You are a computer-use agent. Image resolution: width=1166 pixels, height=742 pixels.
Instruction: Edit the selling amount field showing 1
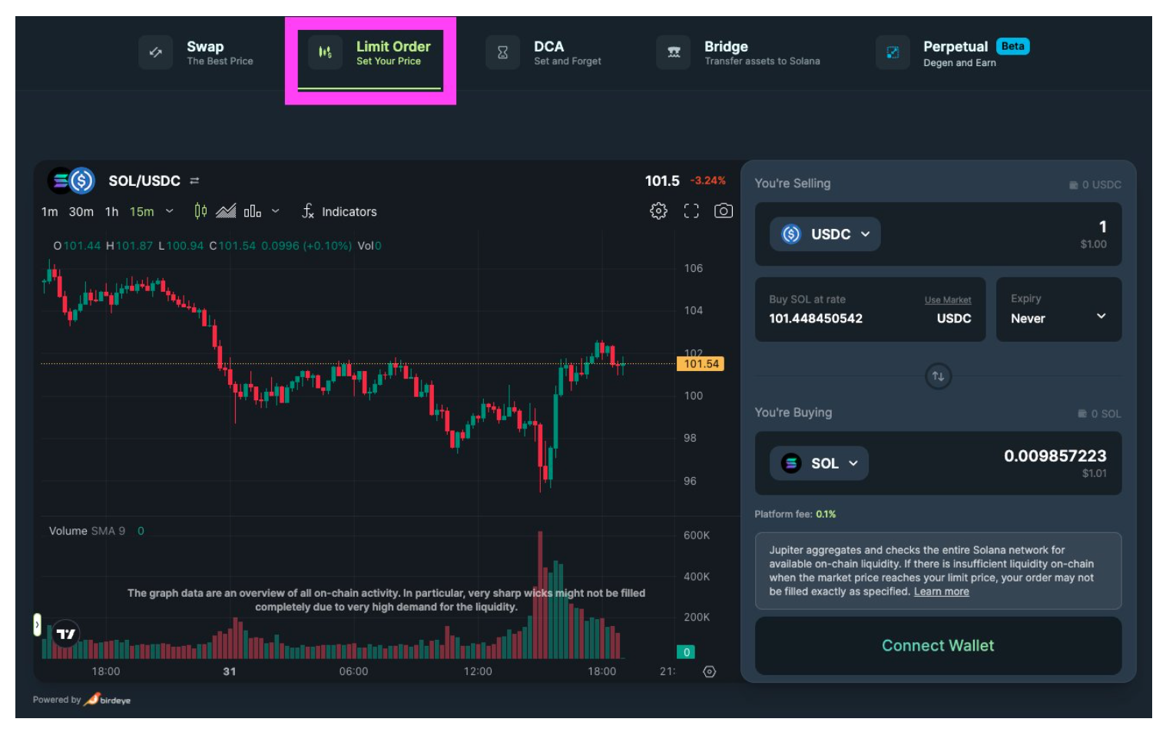click(1102, 227)
